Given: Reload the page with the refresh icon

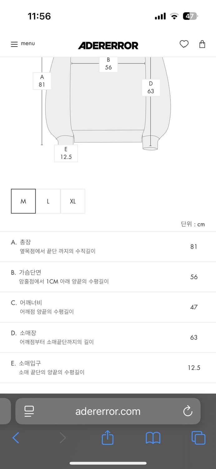Looking at the screenshot, I should (187, 411).
